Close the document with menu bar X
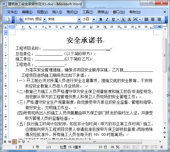Image resolution: width=170 pixels, height=152 pixels. [165, 12]
